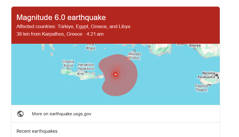Click the affected countries text line
The image size is (239, 137).
click(x=73, y=27)
